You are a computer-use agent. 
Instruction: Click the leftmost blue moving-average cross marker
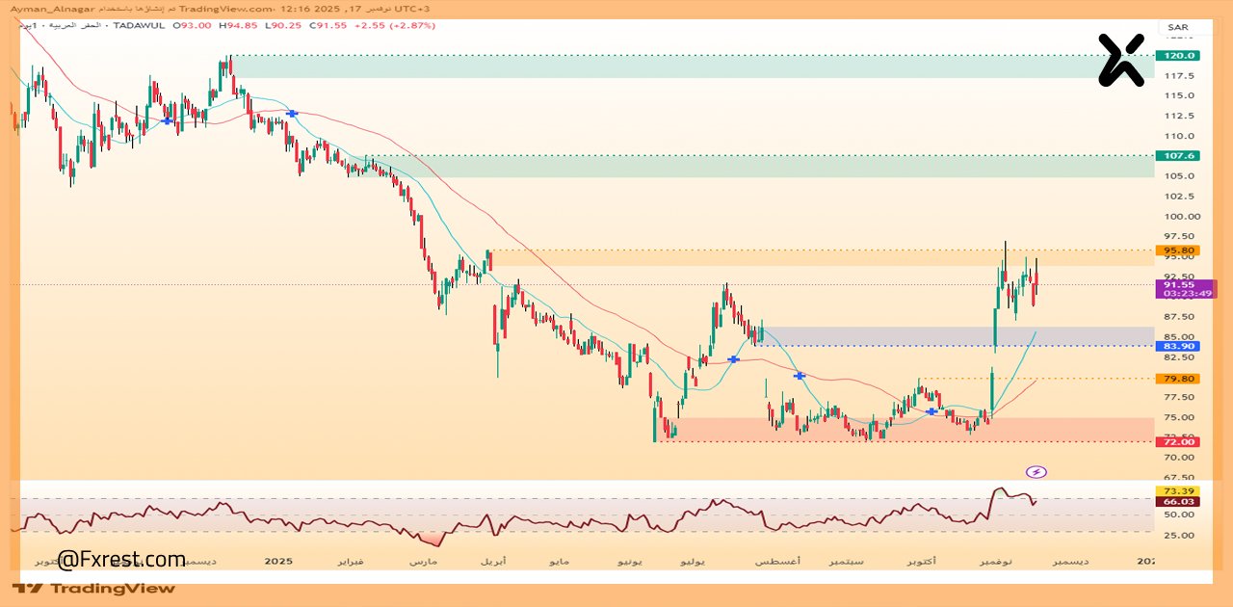tap(168, 121)
